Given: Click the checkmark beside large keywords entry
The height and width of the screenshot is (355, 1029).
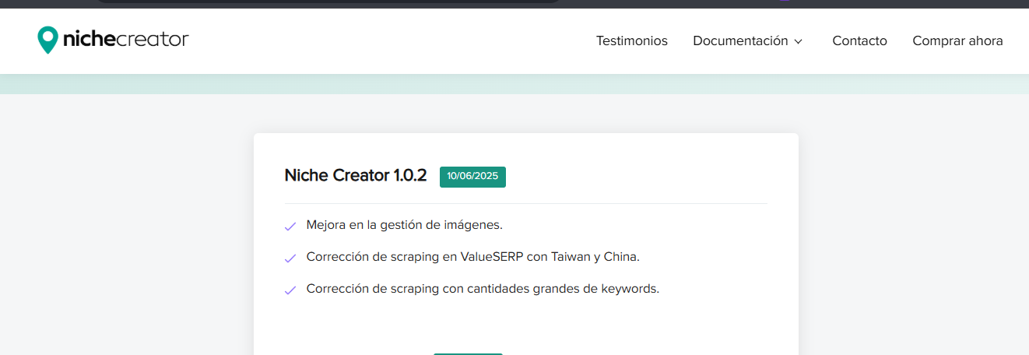Looking at the screenshot, I should 290,290.
